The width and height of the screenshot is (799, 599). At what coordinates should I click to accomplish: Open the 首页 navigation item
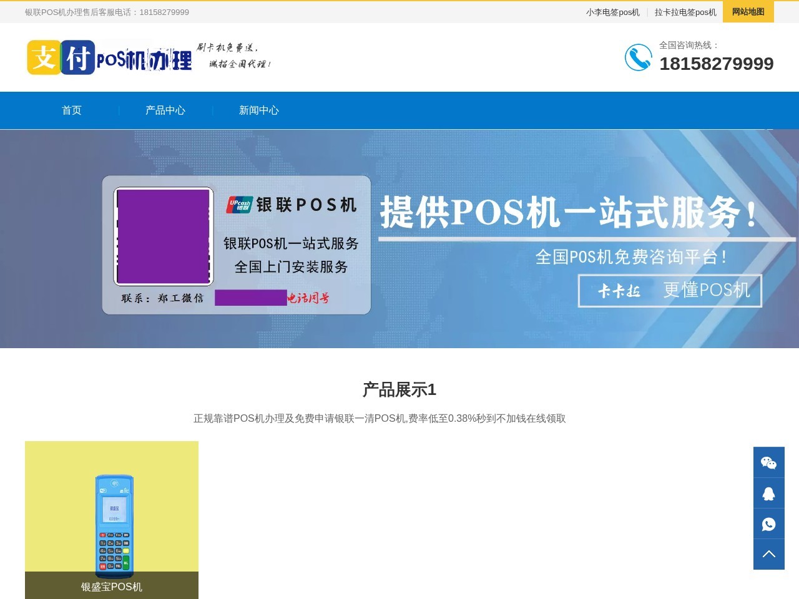[72, 110]
